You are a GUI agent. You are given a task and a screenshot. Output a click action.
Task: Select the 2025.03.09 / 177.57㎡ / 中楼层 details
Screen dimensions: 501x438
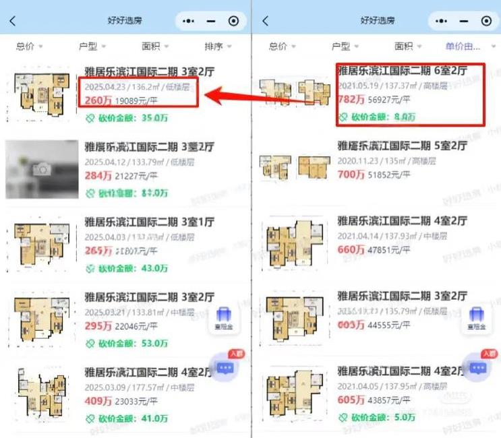140,387
